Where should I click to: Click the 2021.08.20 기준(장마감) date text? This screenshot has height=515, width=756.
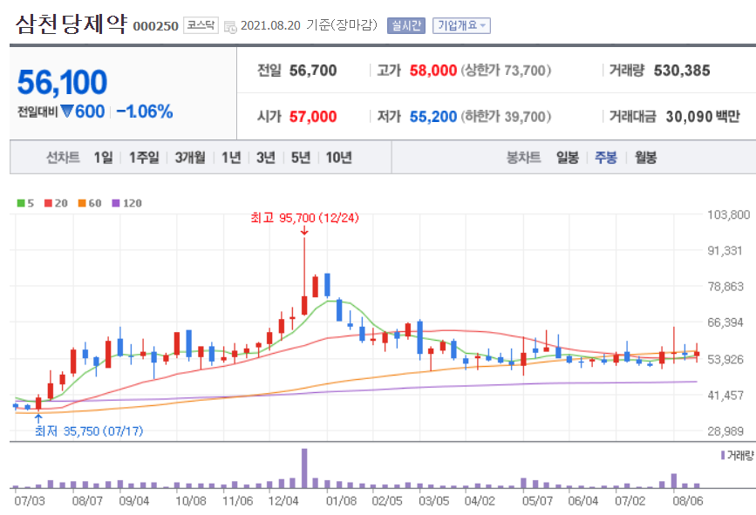coord(309,25)
